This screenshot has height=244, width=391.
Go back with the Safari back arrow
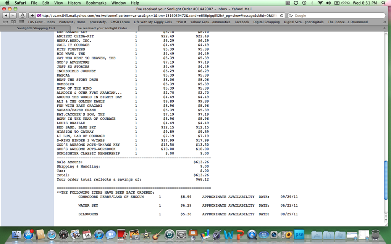coord(6,15)
